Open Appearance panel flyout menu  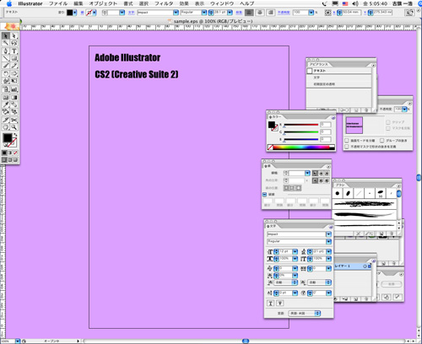(x=374, y=65)
